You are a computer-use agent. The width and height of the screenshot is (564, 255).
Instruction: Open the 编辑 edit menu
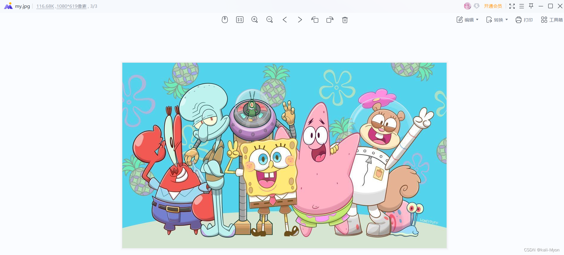(467, 20)
